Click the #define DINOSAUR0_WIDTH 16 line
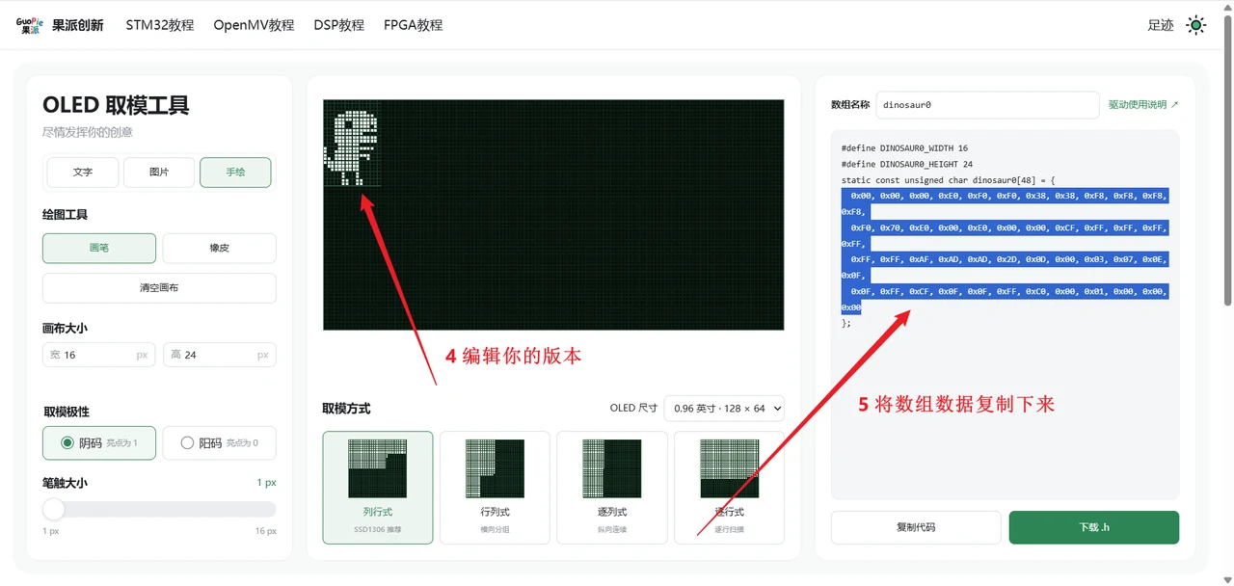This screenshot has width=1234, height=586. 904,148
